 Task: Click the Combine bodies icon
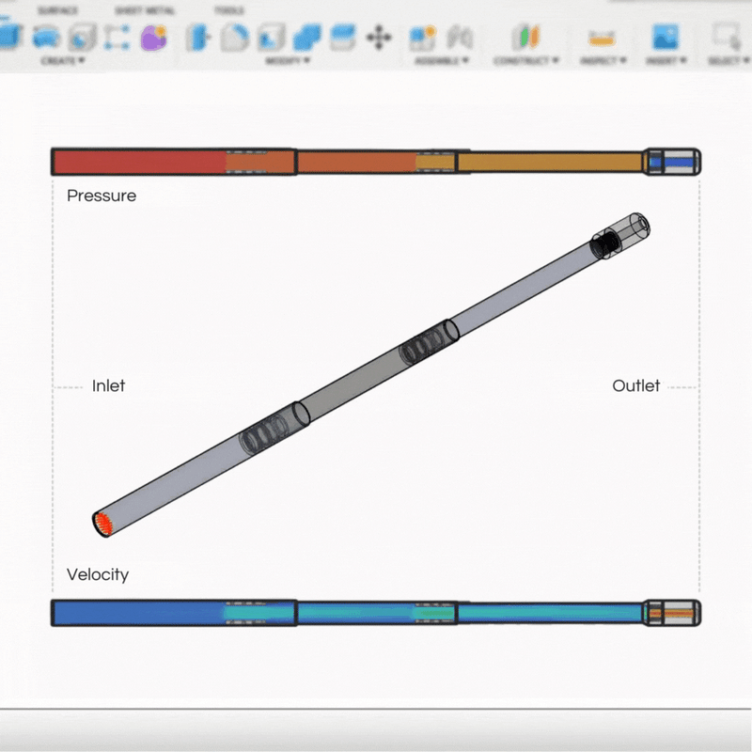pos(306,38)
